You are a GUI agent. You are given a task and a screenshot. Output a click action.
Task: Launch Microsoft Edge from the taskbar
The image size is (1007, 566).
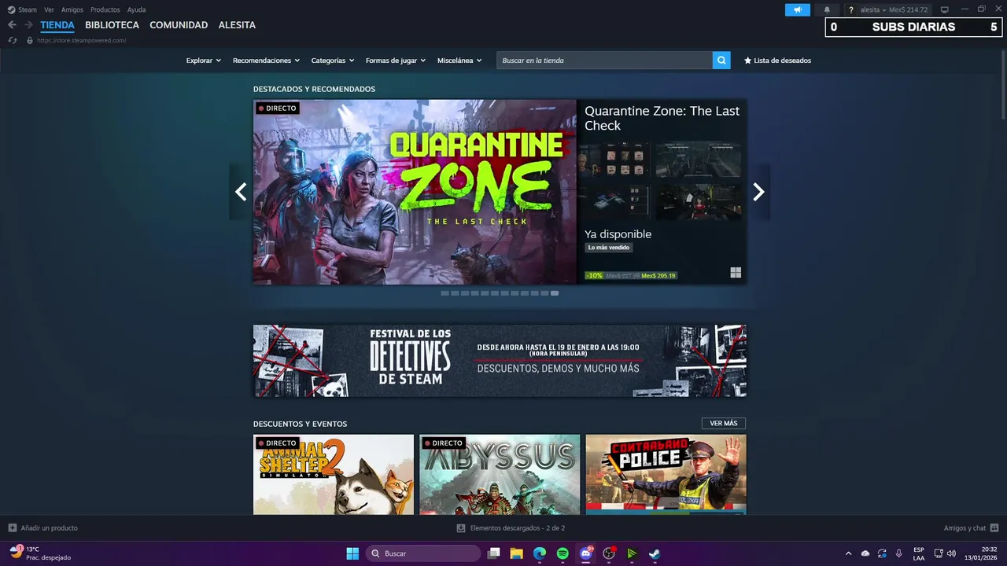click(x=540, y=553)
